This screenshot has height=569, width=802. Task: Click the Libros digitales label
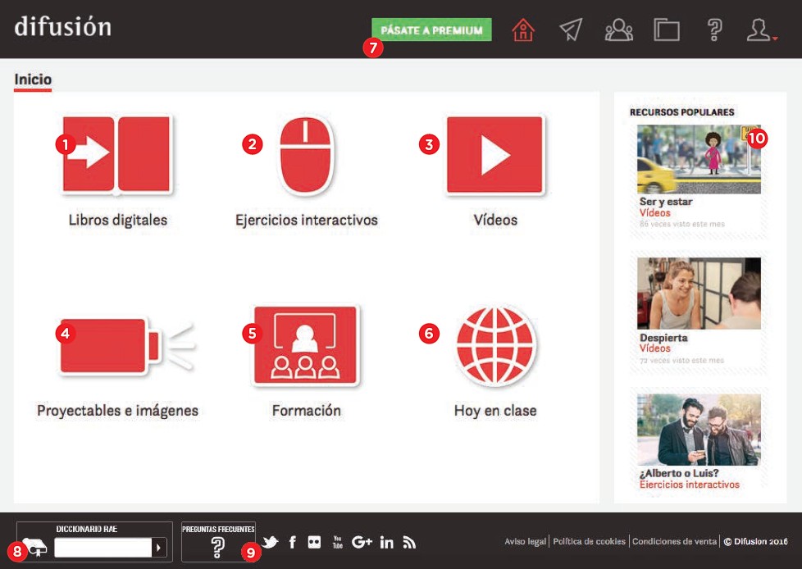117,220
